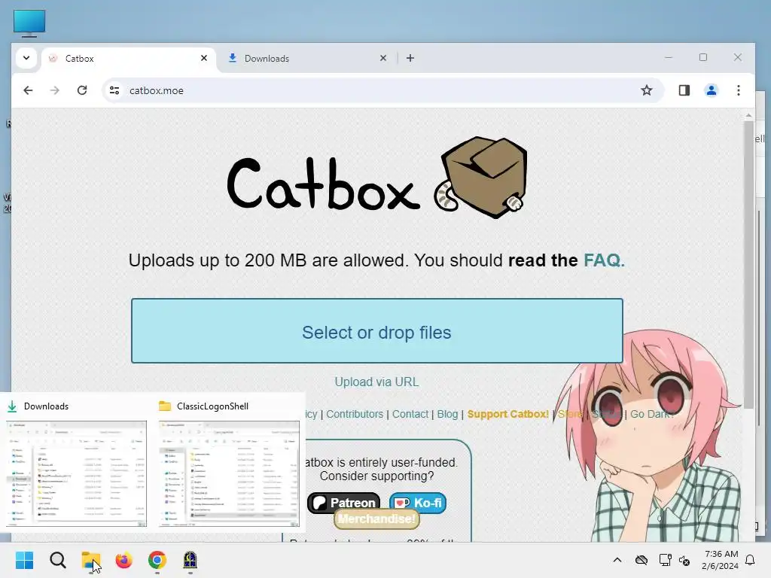Screen dimensions: 771x578
Task: Open the Contributors link
Action: click(x=355, y=414)
